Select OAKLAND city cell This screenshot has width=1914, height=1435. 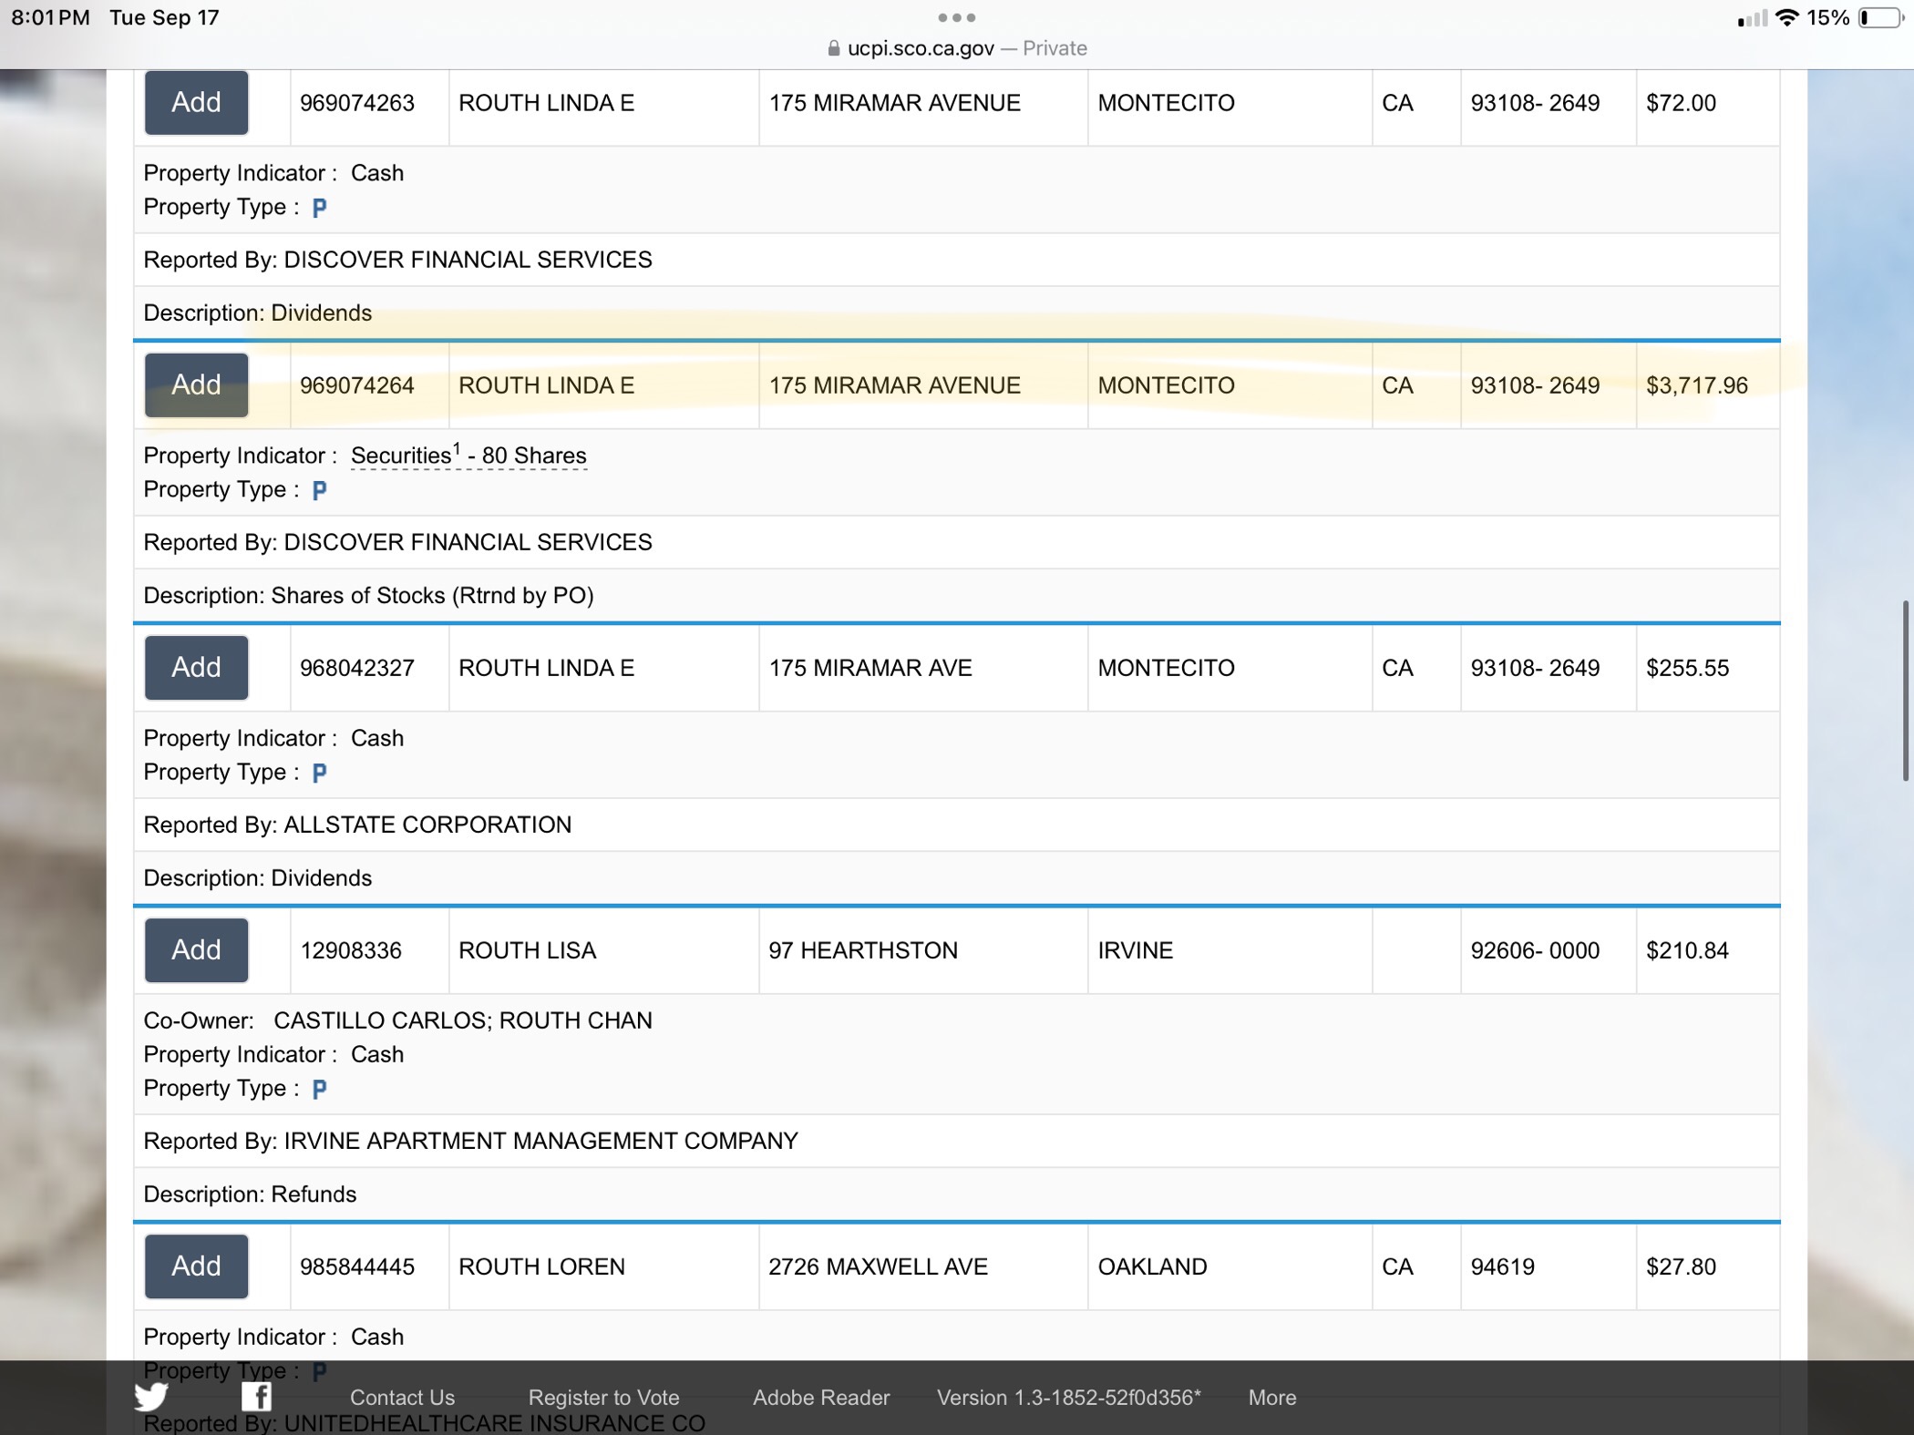click(x=1230, y=1266)
